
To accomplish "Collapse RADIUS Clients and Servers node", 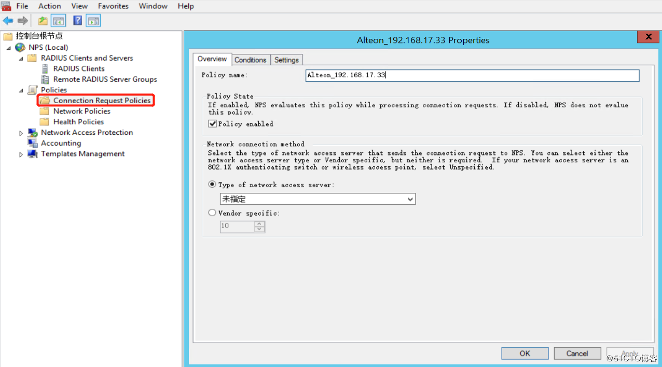I will pyautogui.click(x=21, y=59).
